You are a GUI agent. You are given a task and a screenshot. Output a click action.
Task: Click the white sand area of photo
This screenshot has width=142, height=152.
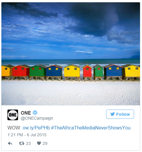pos(71,93)
